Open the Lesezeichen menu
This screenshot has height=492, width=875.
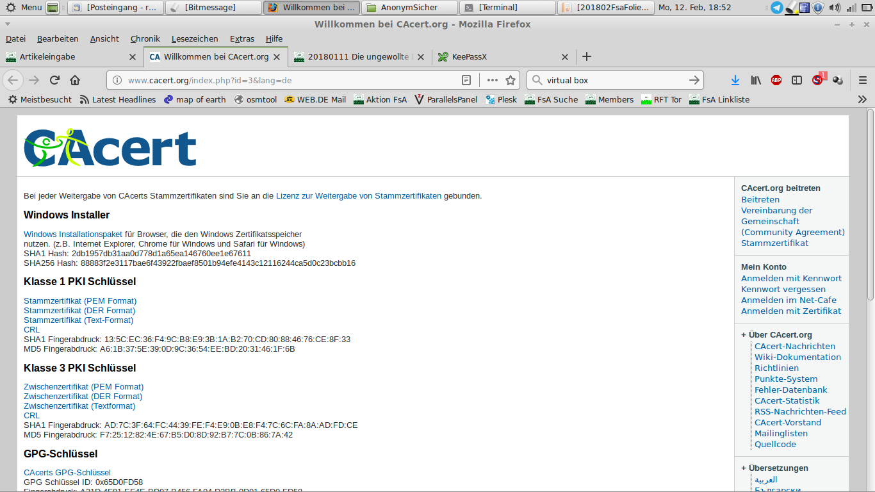click(x=194, y=39)
